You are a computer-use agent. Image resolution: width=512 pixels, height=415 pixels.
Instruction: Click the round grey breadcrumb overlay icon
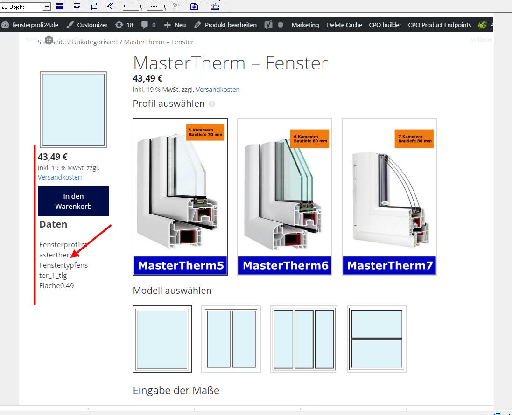pyautogui.click(x=49, y=40)
